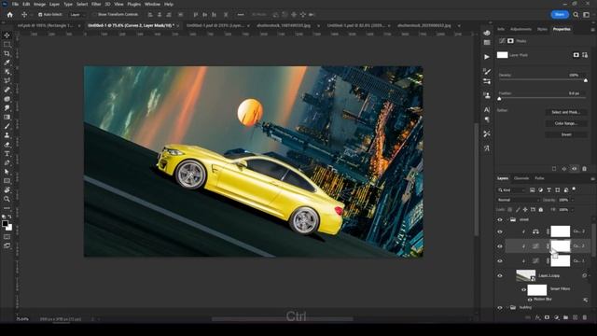
Task: Click the Select and Mask button
Action: tap(566, 112)
